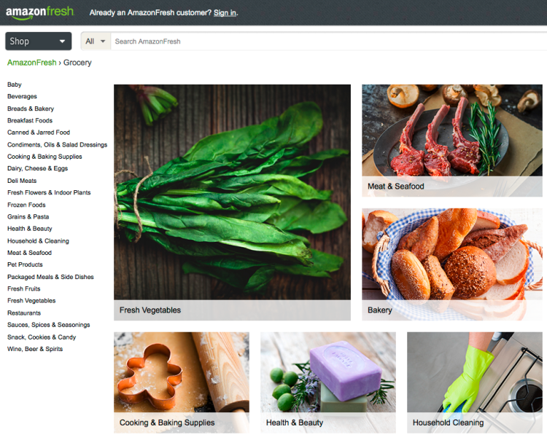Open Fresh Fruits category

[24, 288]
